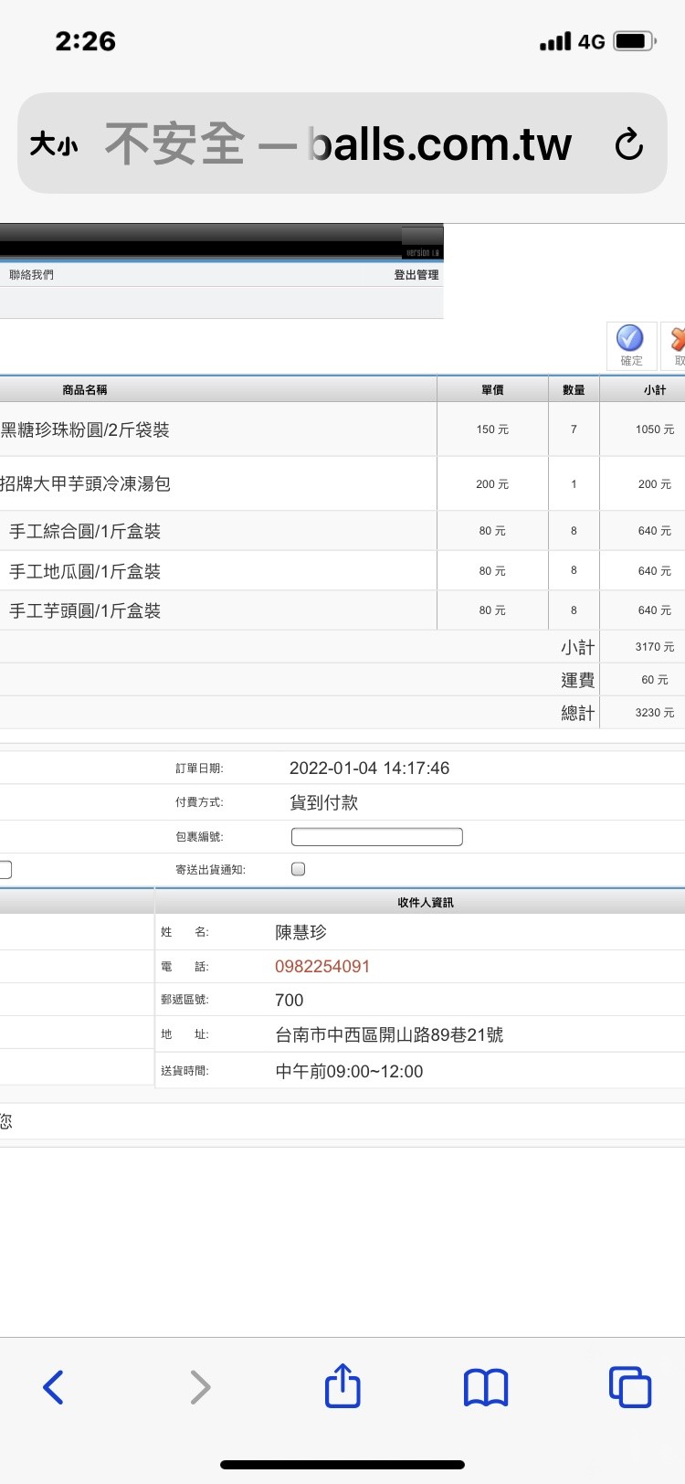Click the 收件人資訊 section header
This screenshot has width=685, height=1484.
click(426, 902)
